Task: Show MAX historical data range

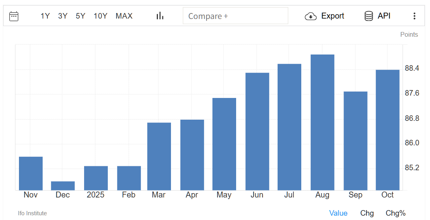Action: 124,16
